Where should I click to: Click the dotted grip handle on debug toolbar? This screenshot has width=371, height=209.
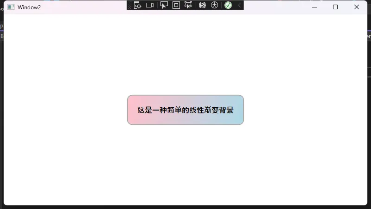129,5
